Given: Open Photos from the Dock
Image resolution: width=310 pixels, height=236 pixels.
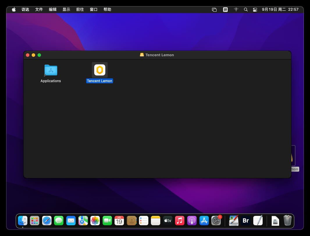Looking at the screenshot, I should (x=95, y=221).
